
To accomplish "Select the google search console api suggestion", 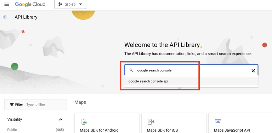I will (191, 81).
